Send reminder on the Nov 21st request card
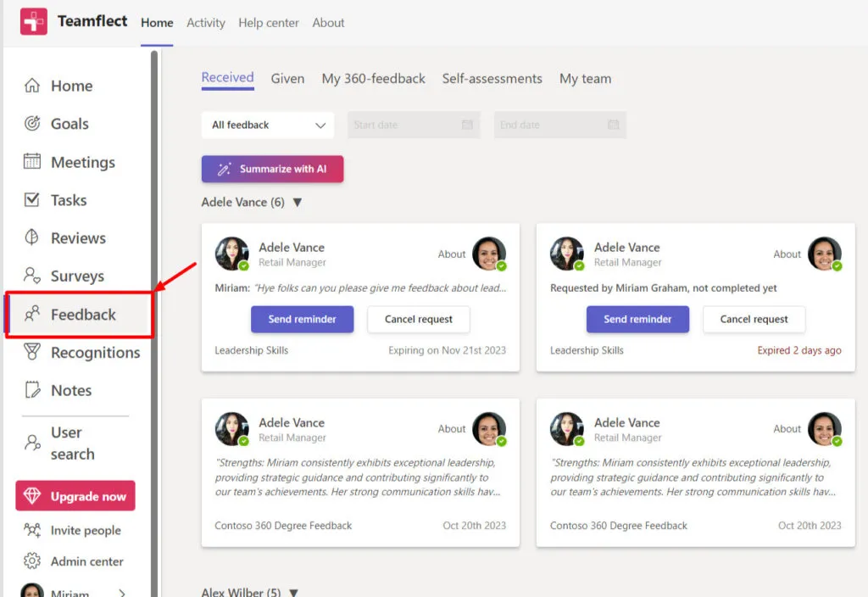The width and height of the screenshot is (868, 597). [x=303, y=319]
